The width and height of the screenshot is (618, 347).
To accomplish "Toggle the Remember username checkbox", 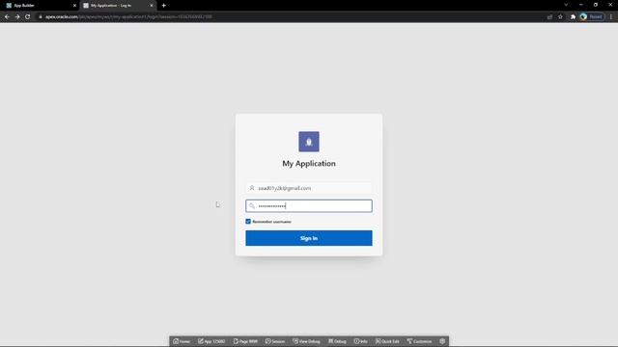I will pyautogui.click(x=248, y=222).
